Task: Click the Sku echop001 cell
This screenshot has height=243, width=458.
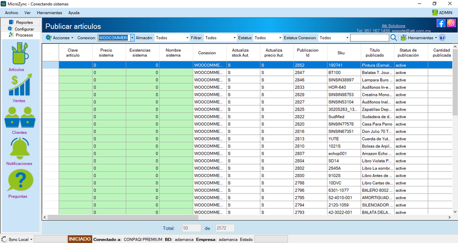Action: [344, 153]
